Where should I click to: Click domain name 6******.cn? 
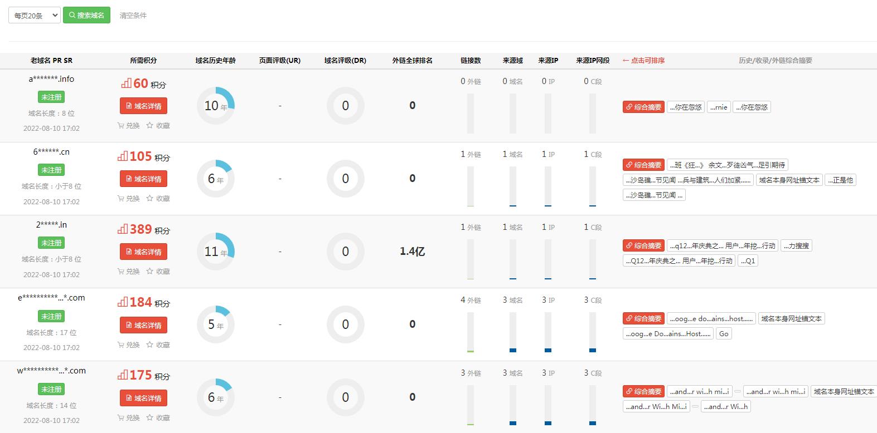click(51, 152)
